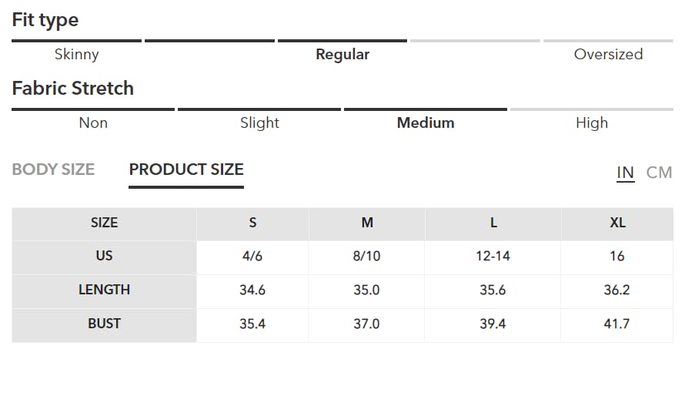Click the XL size column header
The width and height of the screenshot is (685, 413).
[x=617, y=224]
